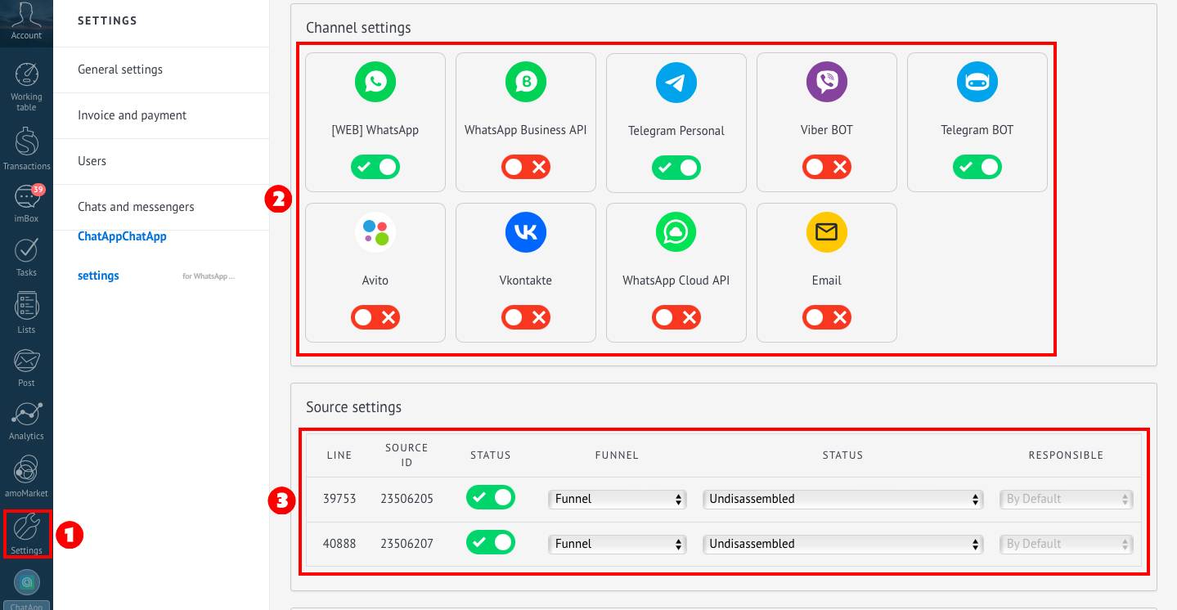
Task: Expand Undisassembled status dropdown for line 40888
Action: point(842,544)
